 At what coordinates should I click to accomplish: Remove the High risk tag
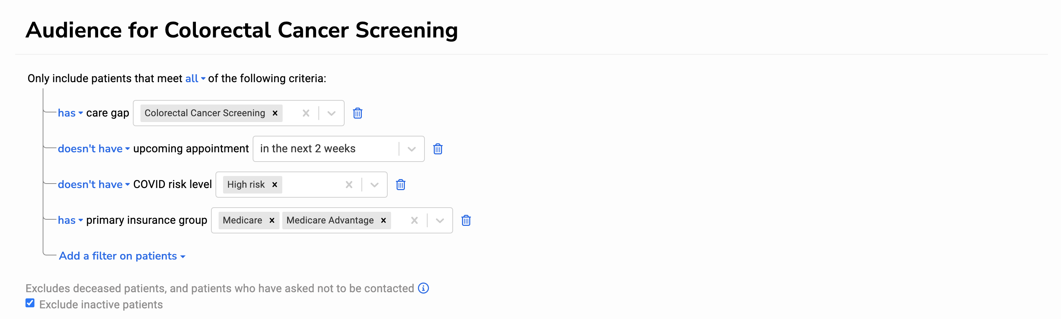pyautogui.click(x=275, y=185)
